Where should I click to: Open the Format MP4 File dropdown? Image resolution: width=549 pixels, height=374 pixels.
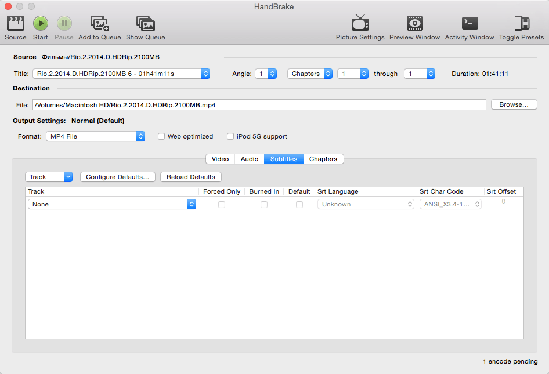(x=95, y=136)
